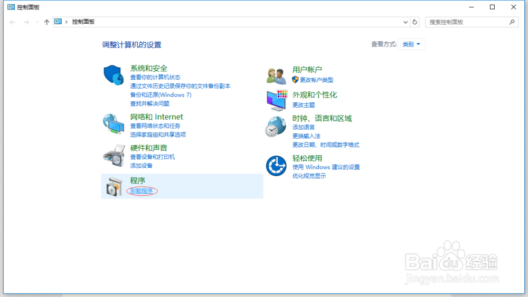Close the Control Panel window
This screenshot has width=528, height=297.
point(514,7)
